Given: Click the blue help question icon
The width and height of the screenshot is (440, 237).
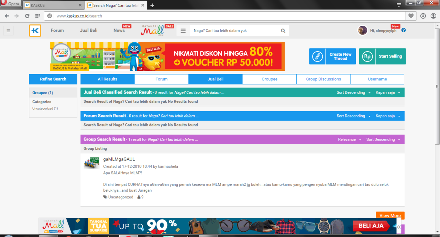Looking at the screenshot, I should [404, 30].
